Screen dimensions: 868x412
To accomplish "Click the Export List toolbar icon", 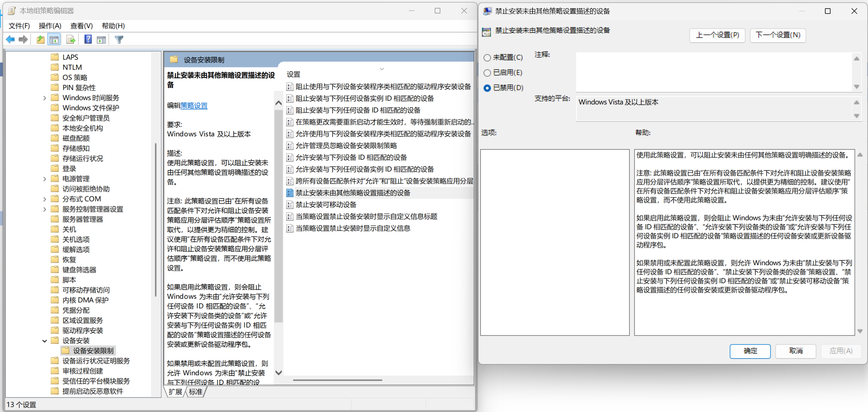I will [x=70, y=39].
